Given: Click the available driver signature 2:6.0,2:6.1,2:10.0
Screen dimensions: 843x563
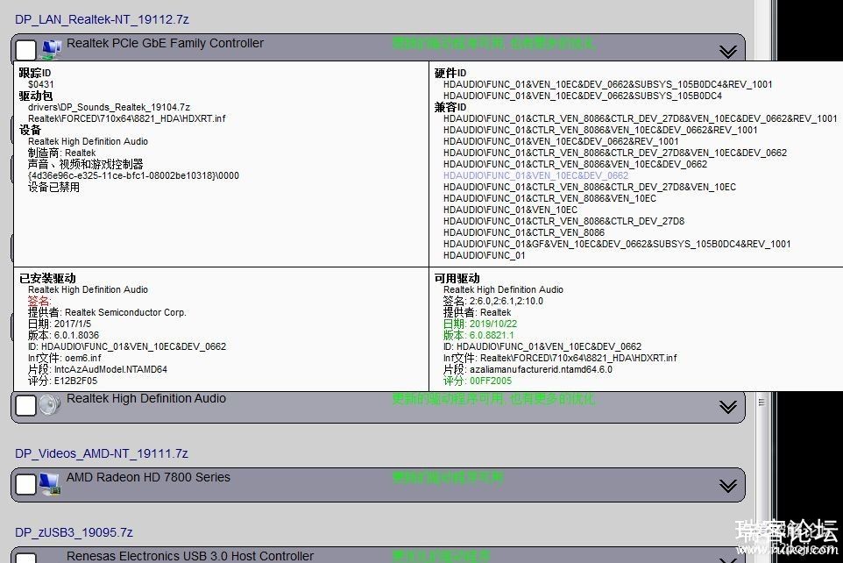Looking at the screenshot, I should 506,301.
